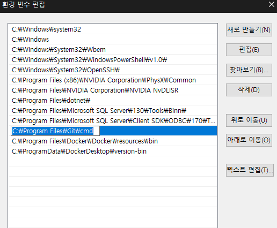The width and height of the screenshot is (277, 228).
Task: Select SQL Server\130\Tools\Binn entry
Action: coord(113,110)
